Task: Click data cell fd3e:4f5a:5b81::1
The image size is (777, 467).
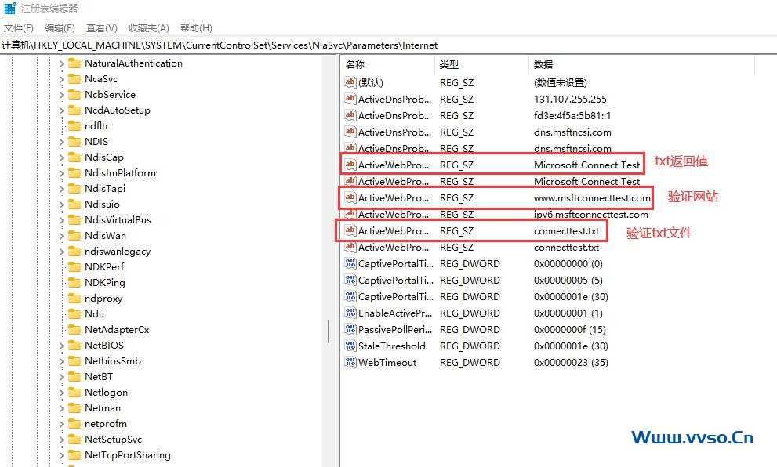Action: point(572,115)
